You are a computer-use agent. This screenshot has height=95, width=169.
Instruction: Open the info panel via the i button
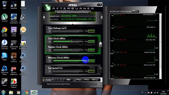pyautogui.click(x=101, y=17)
